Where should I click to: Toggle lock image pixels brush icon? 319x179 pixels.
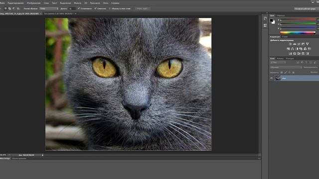tap(286, 73)
